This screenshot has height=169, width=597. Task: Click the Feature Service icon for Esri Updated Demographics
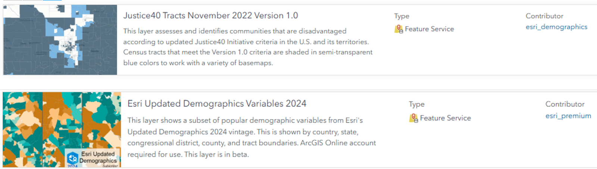click(x=413, y=118)
